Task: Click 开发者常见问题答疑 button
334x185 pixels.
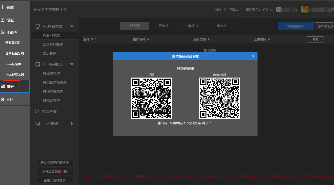Action: pyautogui.click(x=55, y=163)
